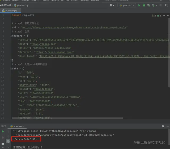Click the "version": "2.1" line
The height and width of the screenshot is (149, 170).
point(30,113)
